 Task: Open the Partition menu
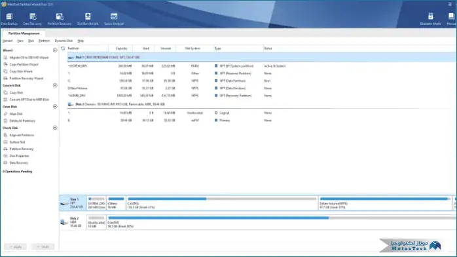click(45, 41)
